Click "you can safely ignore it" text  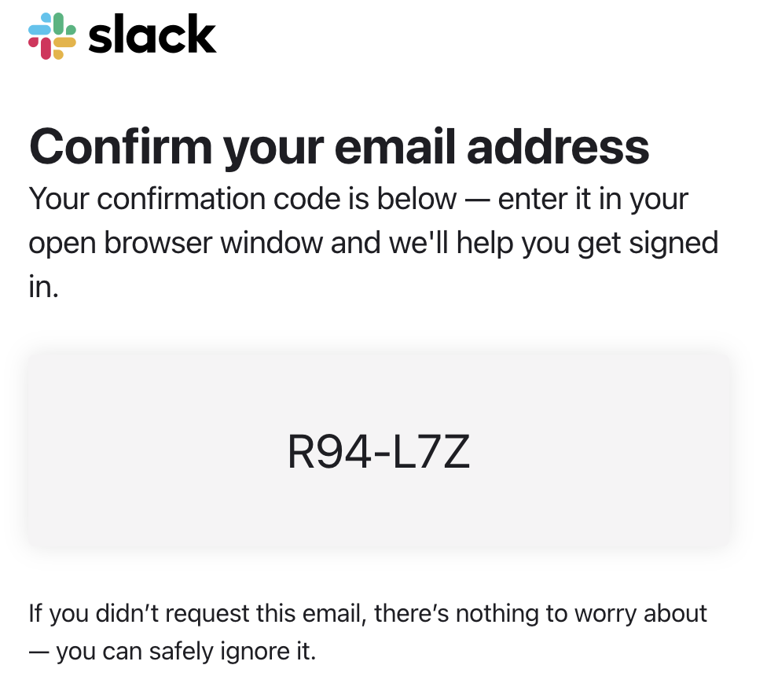tap(185, 652)
